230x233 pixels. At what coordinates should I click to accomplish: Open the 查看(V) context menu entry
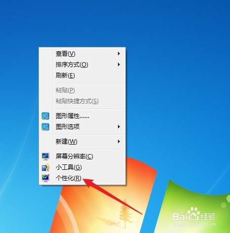(x=82, y=54)
